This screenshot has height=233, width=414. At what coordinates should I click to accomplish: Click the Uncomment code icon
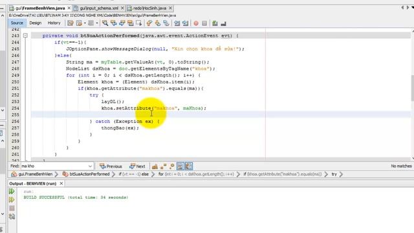click(x=223, y=23)
